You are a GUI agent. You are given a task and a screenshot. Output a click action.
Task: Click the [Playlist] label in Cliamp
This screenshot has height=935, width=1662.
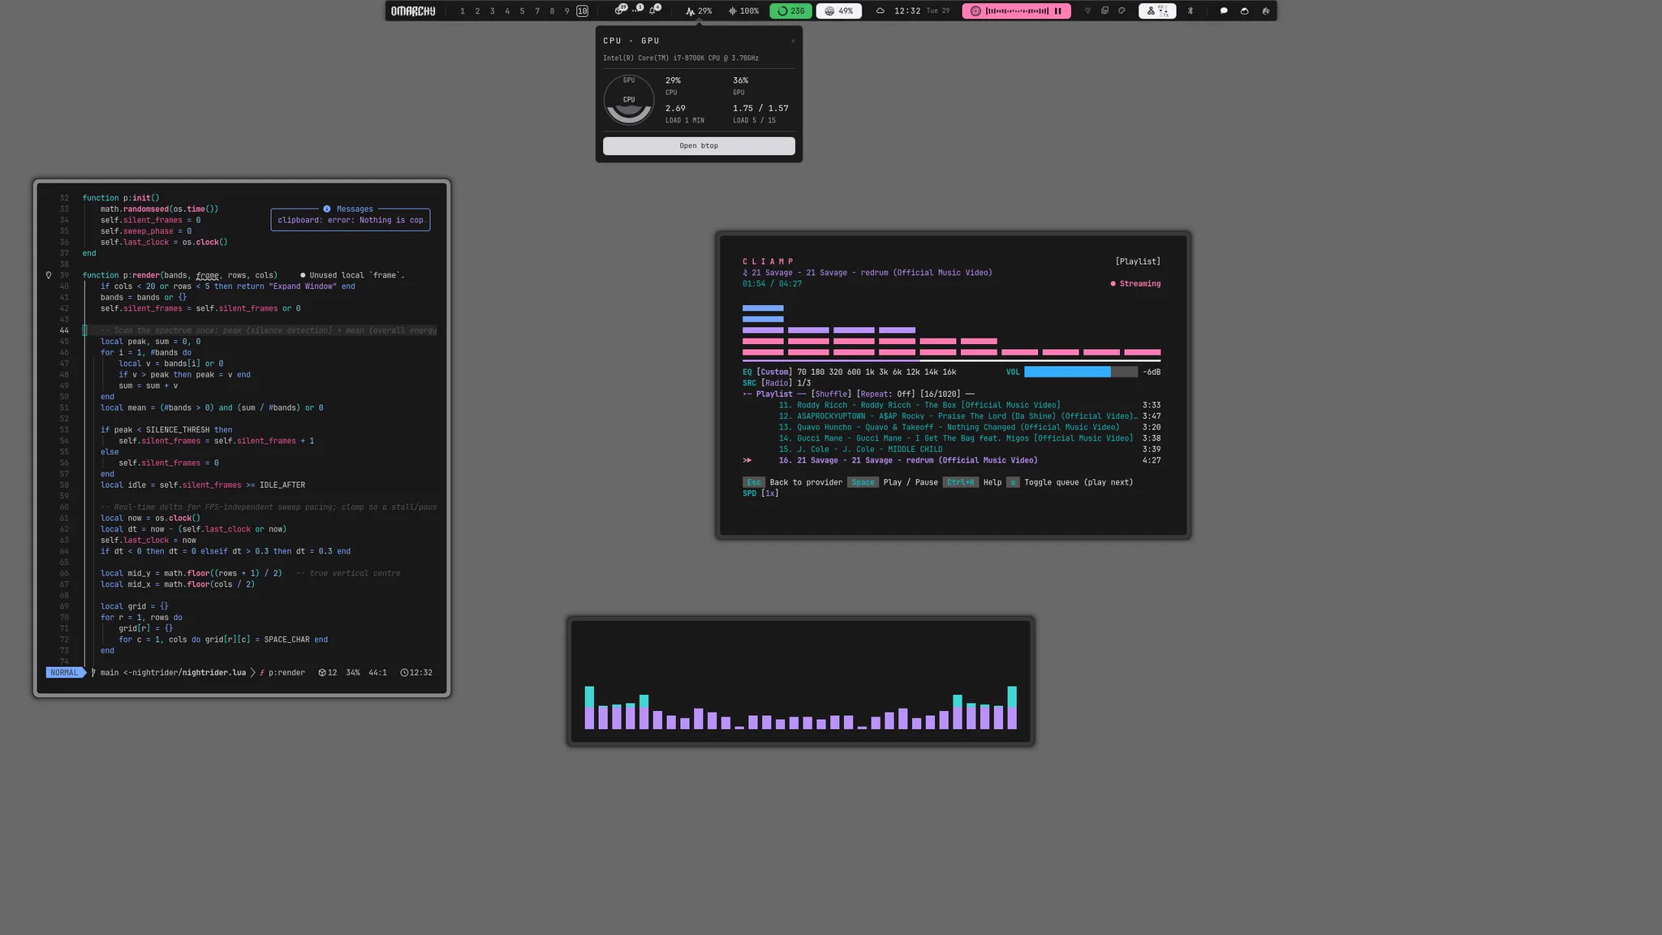coord(1138,261)
